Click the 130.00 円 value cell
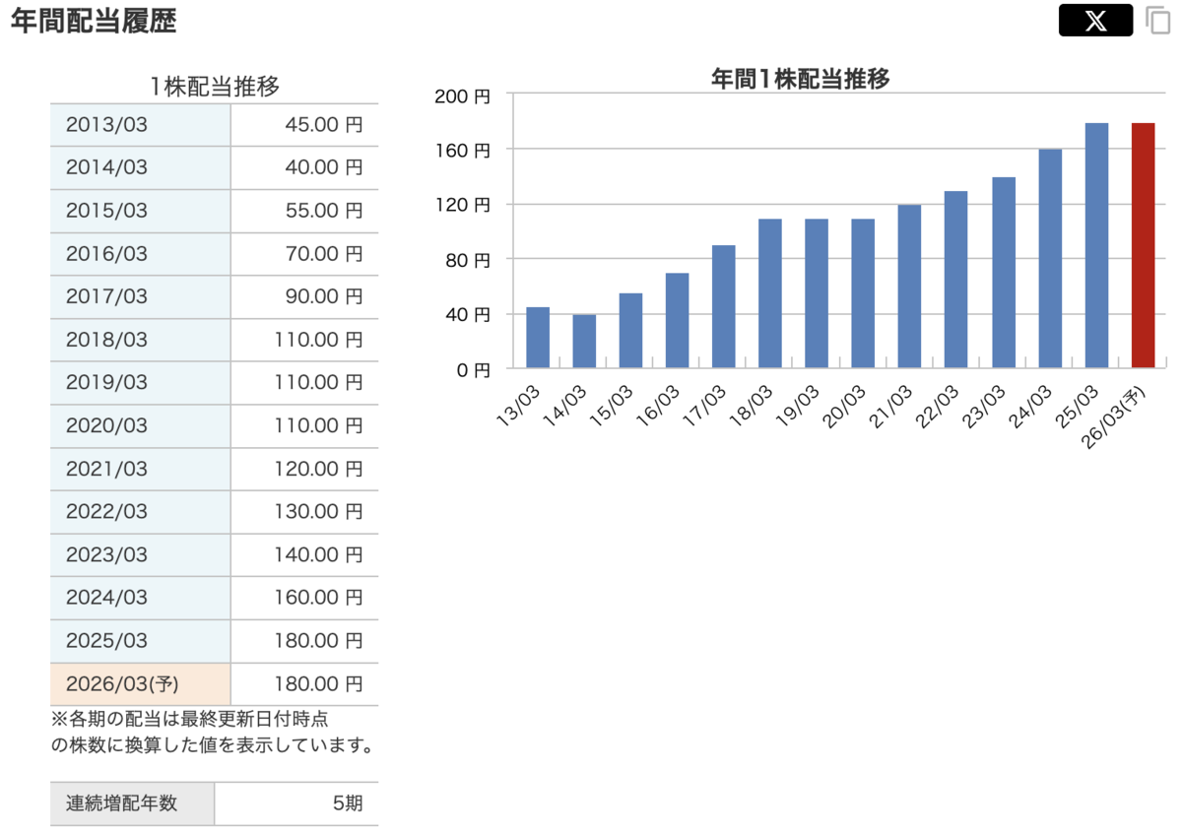Image resolution: width=1182 pixels, height=834 pixels. tap(304, 513)
